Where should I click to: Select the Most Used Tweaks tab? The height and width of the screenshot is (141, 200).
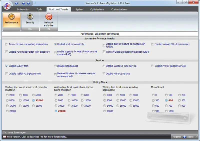(x=59, y=9)
